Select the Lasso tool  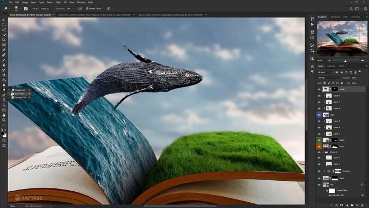[4, 30]
